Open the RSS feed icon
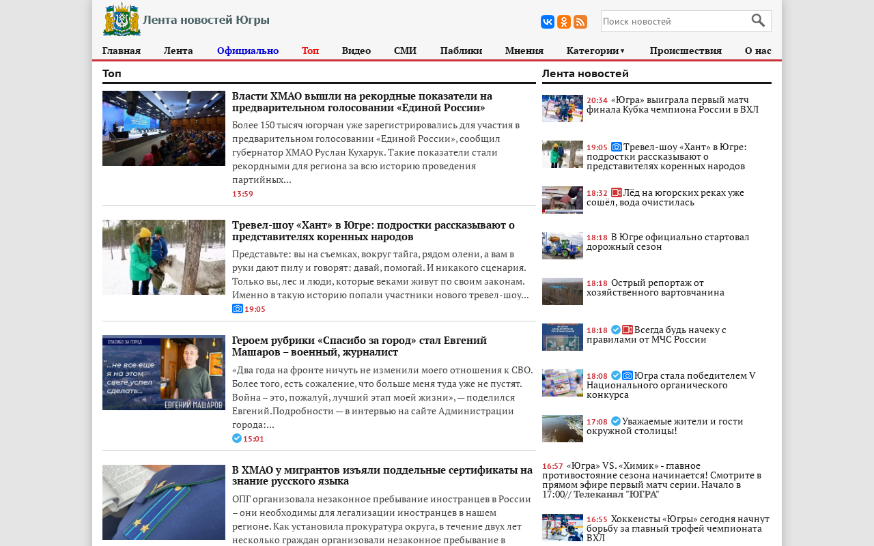 click(x=580, y=22)
